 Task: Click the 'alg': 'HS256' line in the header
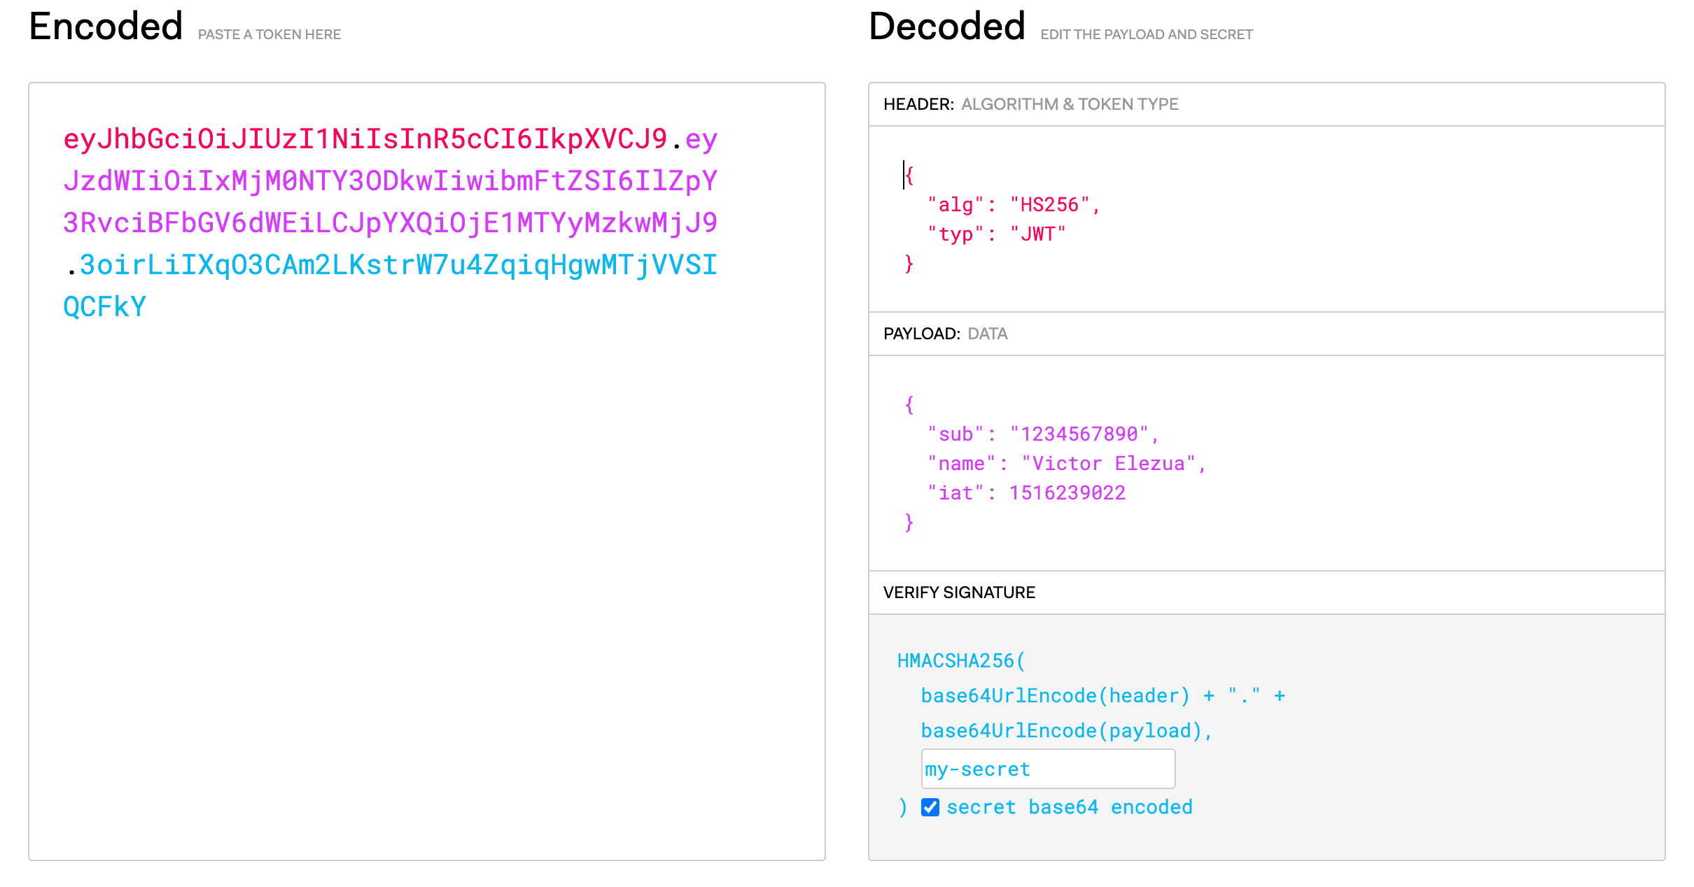pos(1013,204)
